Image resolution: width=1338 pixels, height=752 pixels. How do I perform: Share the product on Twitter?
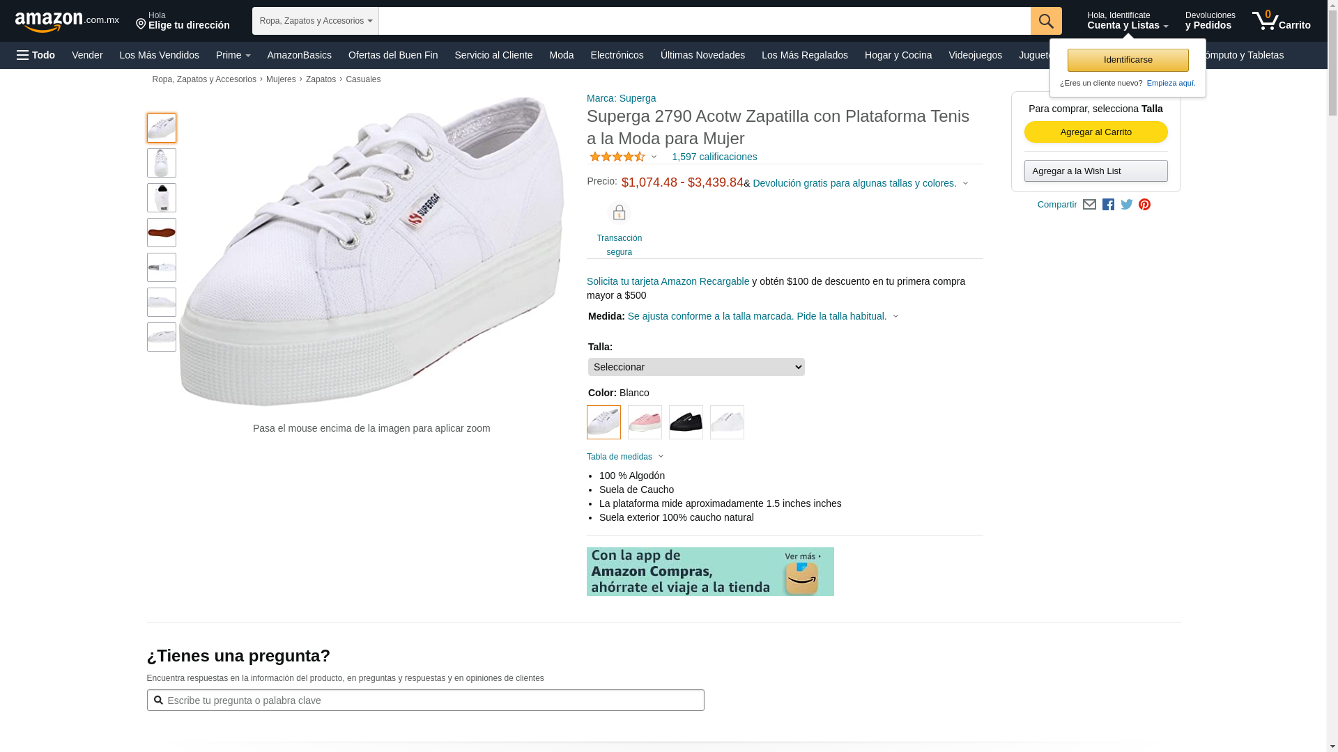pos(1127,205)
